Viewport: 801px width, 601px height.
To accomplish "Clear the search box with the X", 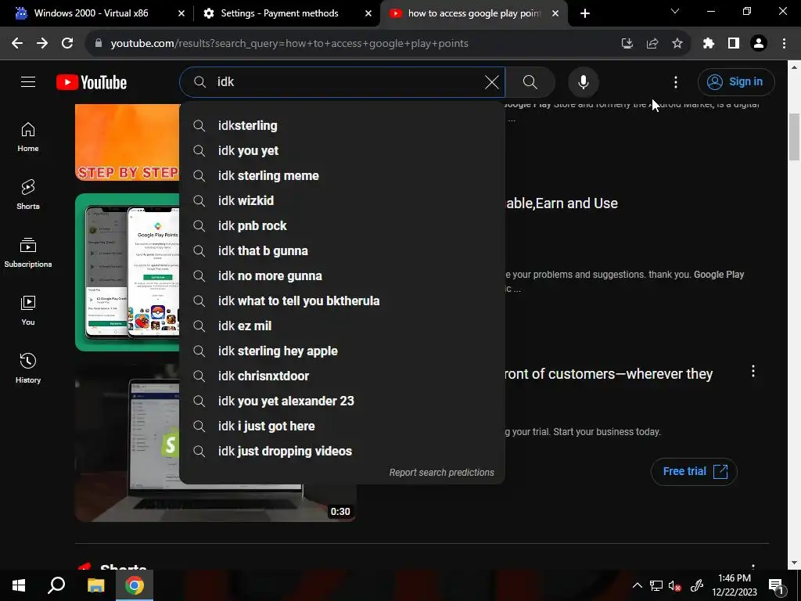I will point(491,81).
